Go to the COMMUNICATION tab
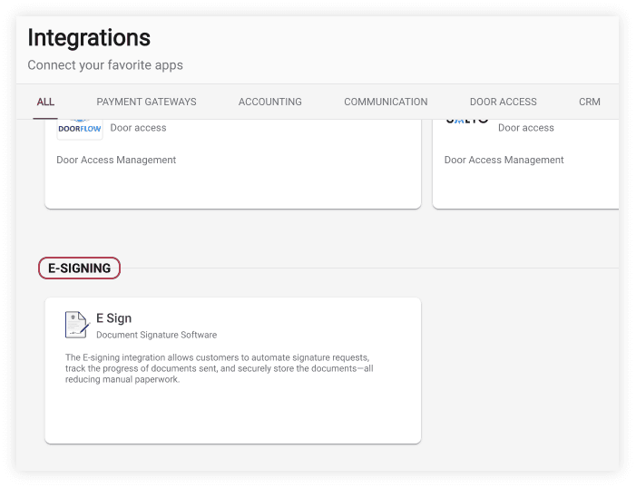The image size is (636, 488). click(386, 102)
